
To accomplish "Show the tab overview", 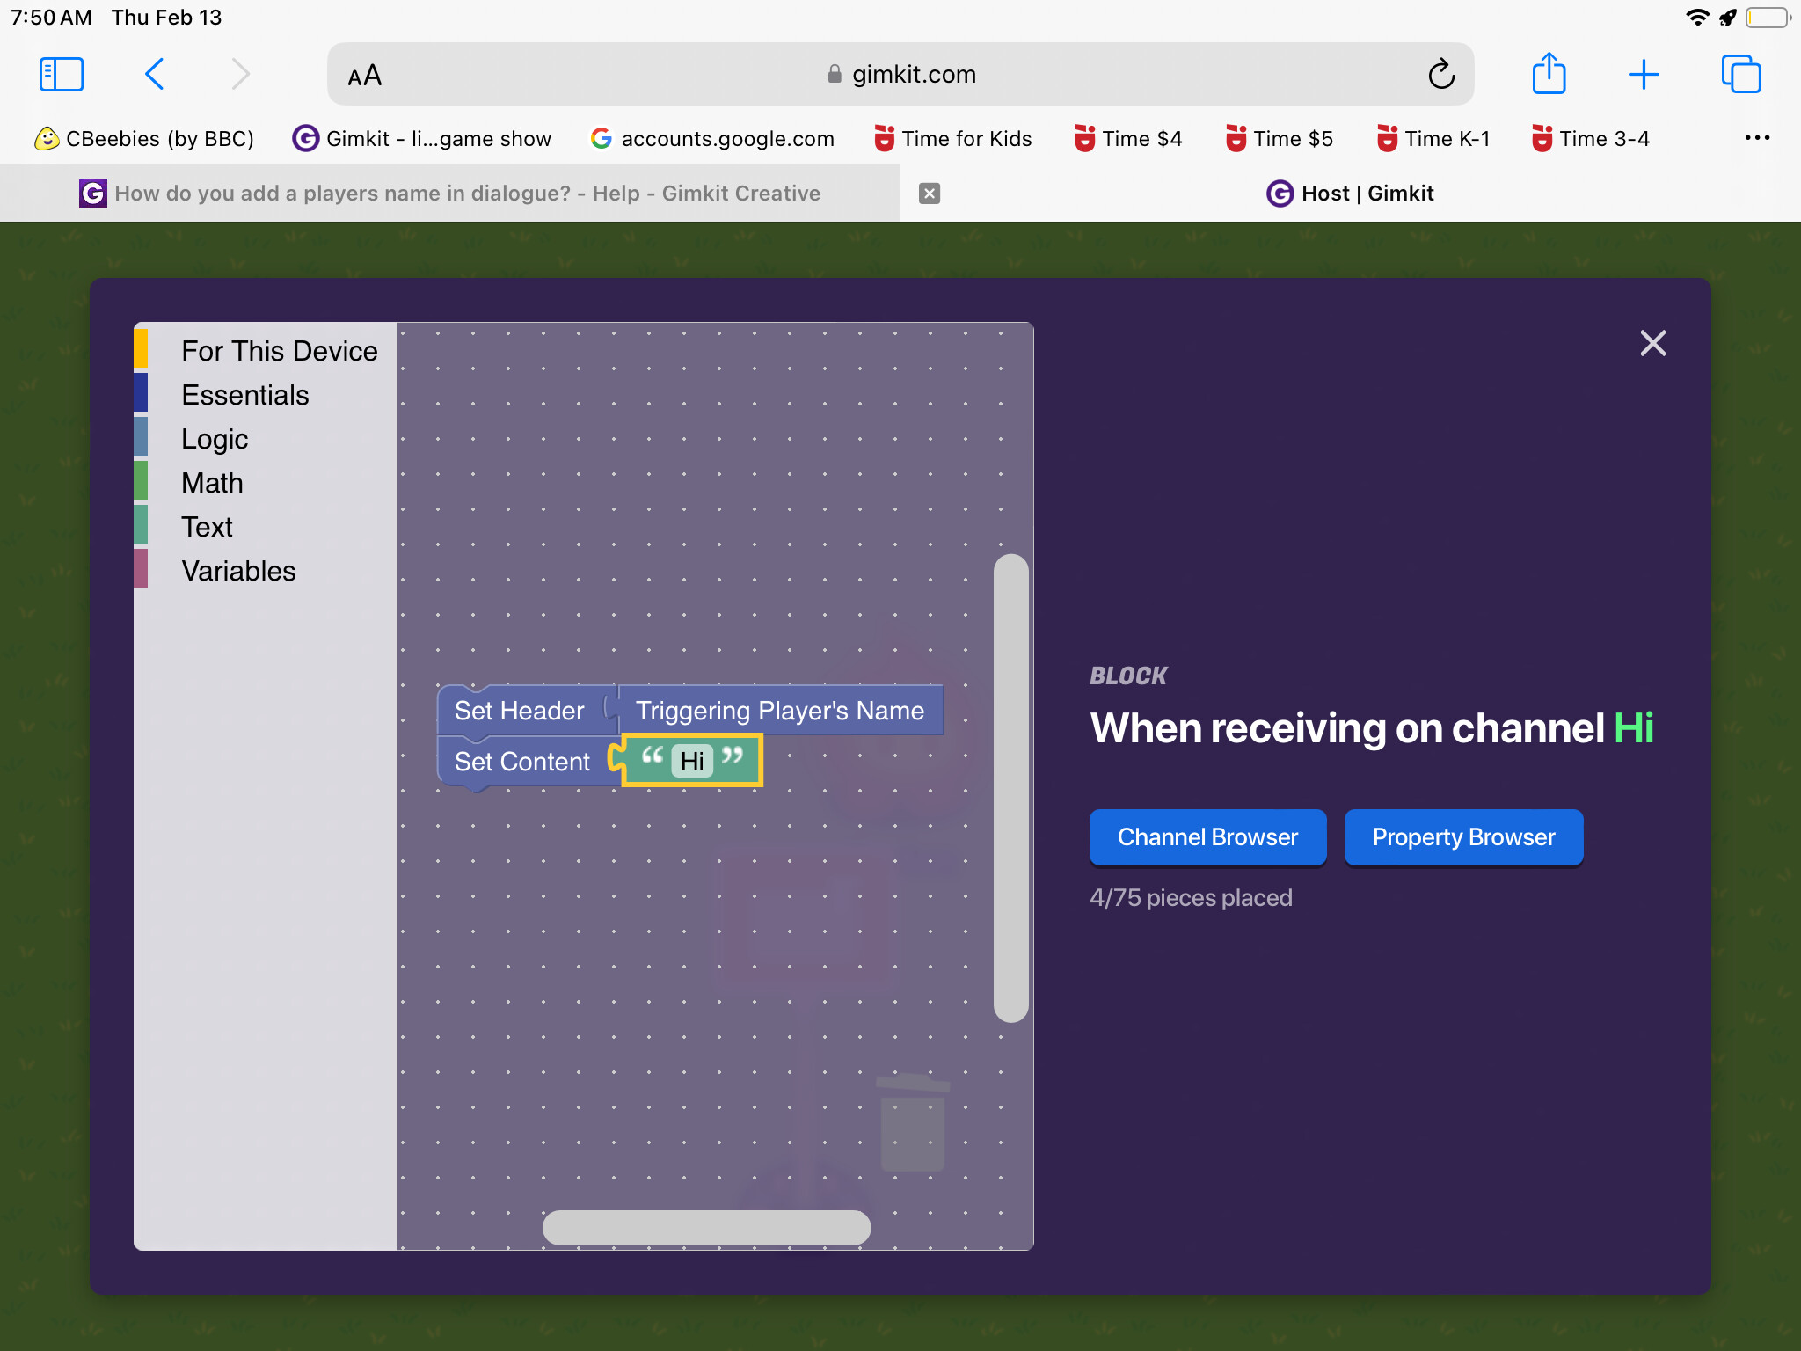I will pyautogui.click(x=1740, y=74).
